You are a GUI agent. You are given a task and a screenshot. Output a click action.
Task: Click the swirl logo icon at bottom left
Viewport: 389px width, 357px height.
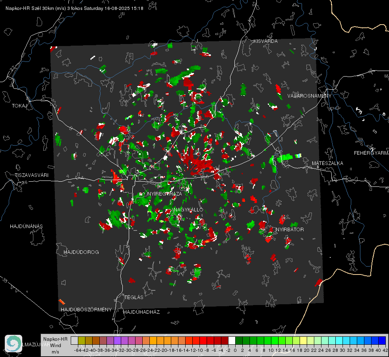(x=14, y=344)
